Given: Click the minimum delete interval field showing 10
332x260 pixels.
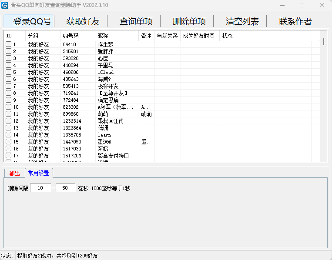Looking at the screenshot, I should pos(40,188).
